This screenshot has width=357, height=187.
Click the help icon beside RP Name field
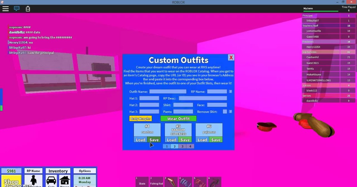click(231, 91)
